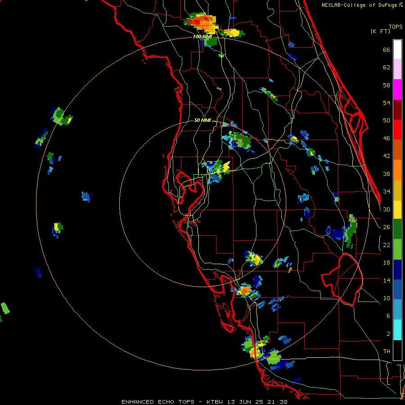
Task: Click the ENHANCED ECHO TOPS product title
Action: 158,402
